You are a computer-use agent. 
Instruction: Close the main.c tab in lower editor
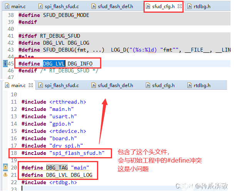point(31,85)
